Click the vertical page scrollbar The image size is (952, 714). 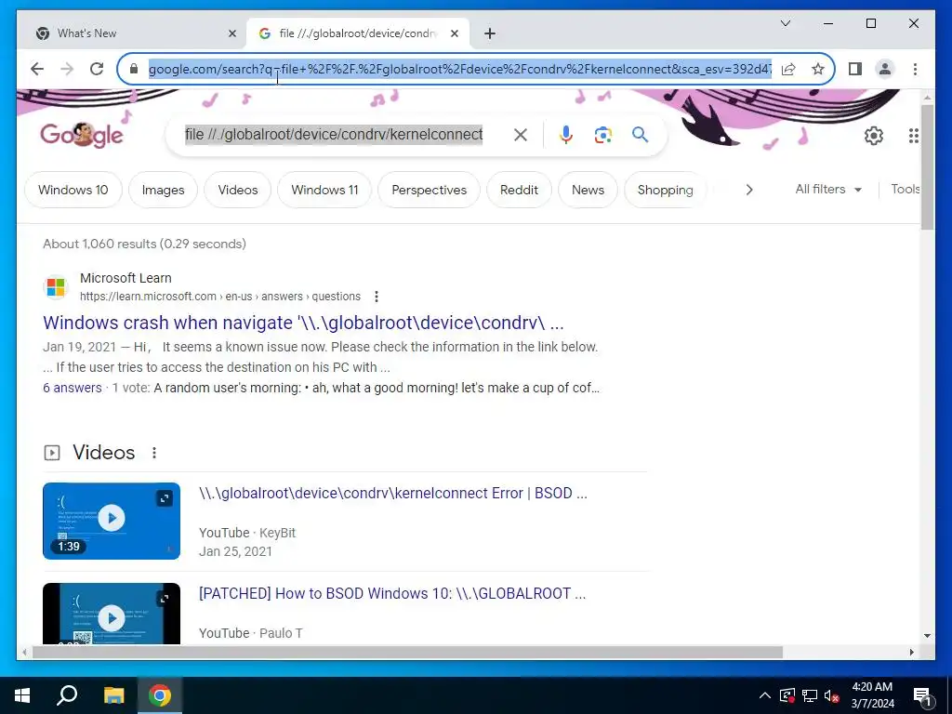tap(927, 167)
